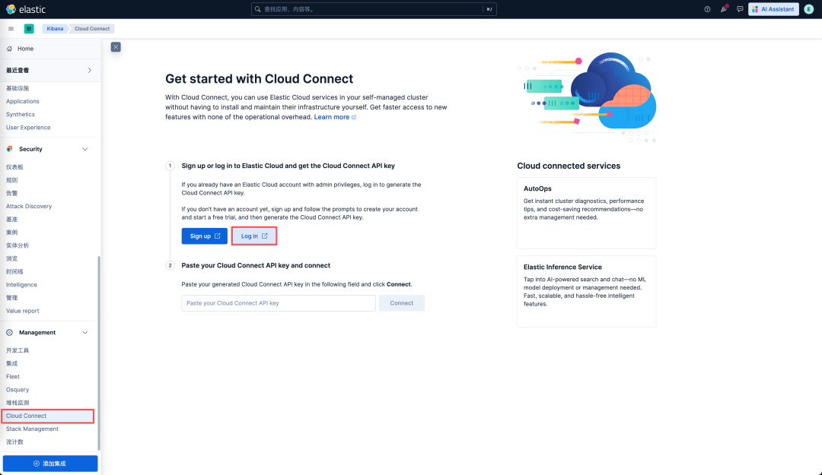Open the feedback chat icon
Screen dimensions: 822x475
pyautogui.click(x=740, y=9)
